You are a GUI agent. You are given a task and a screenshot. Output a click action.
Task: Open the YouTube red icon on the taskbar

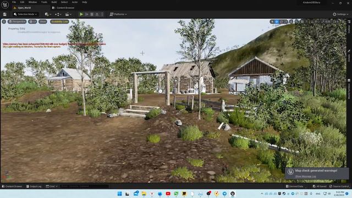click(x=168, y=194)
